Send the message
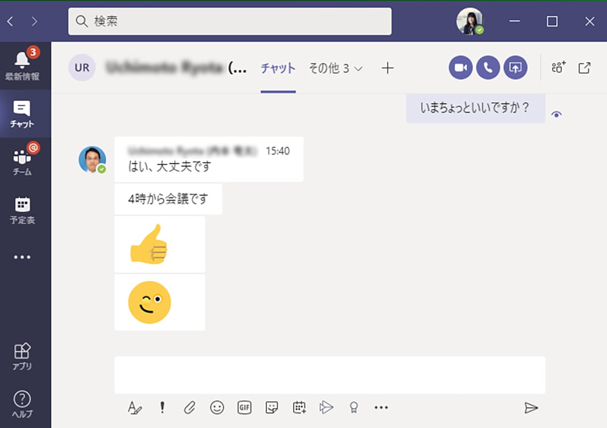 (x=531, y=407)
